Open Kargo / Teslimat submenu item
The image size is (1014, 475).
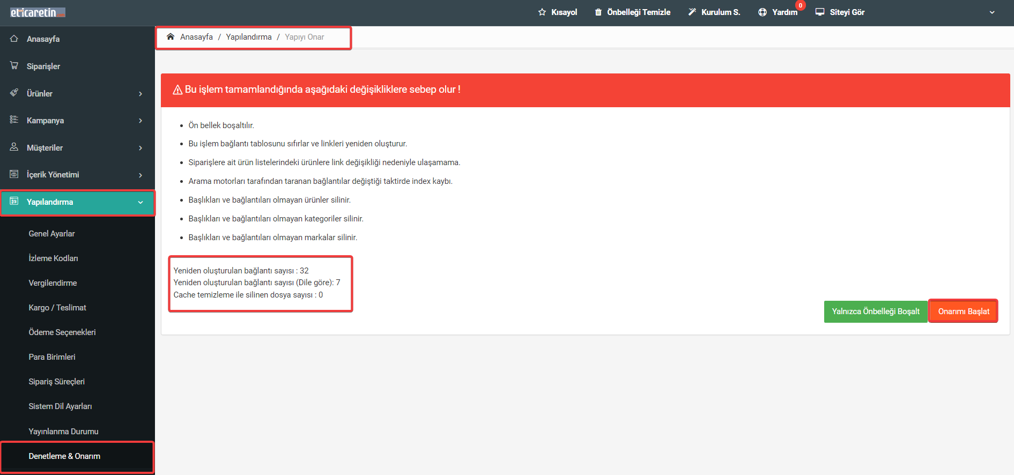57,308
